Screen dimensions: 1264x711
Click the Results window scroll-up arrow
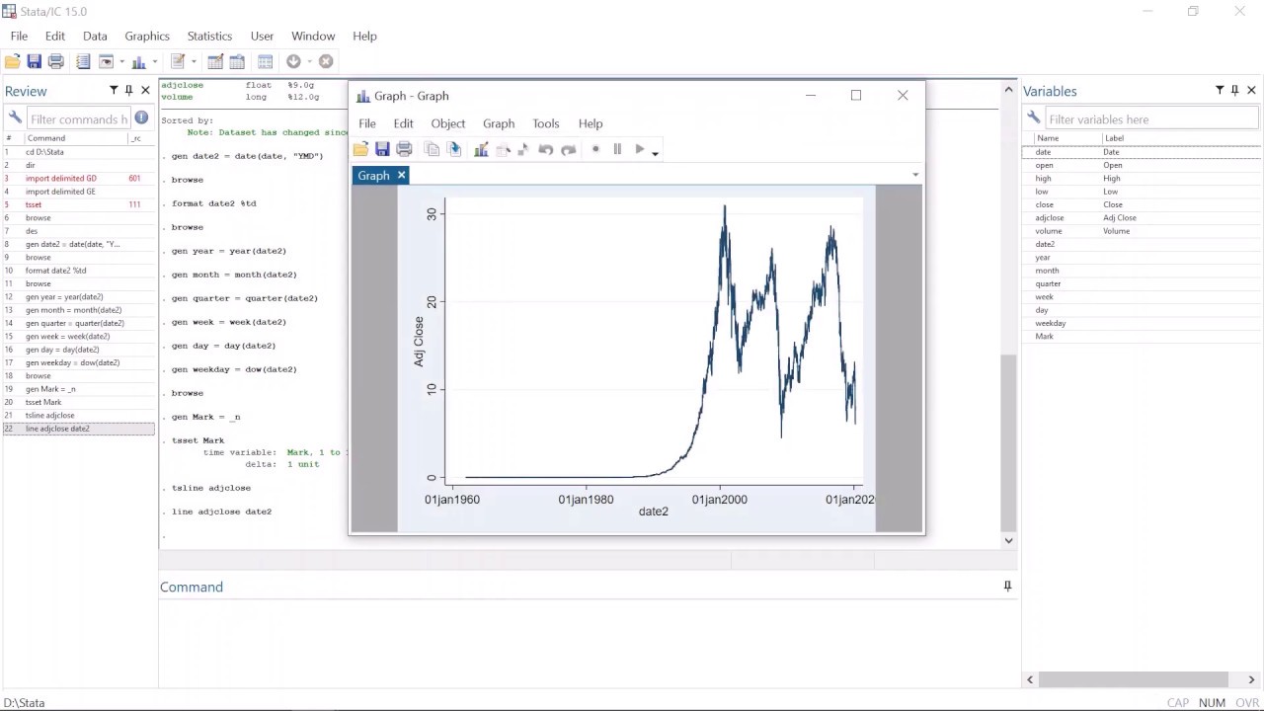(x=1008, y=90)
